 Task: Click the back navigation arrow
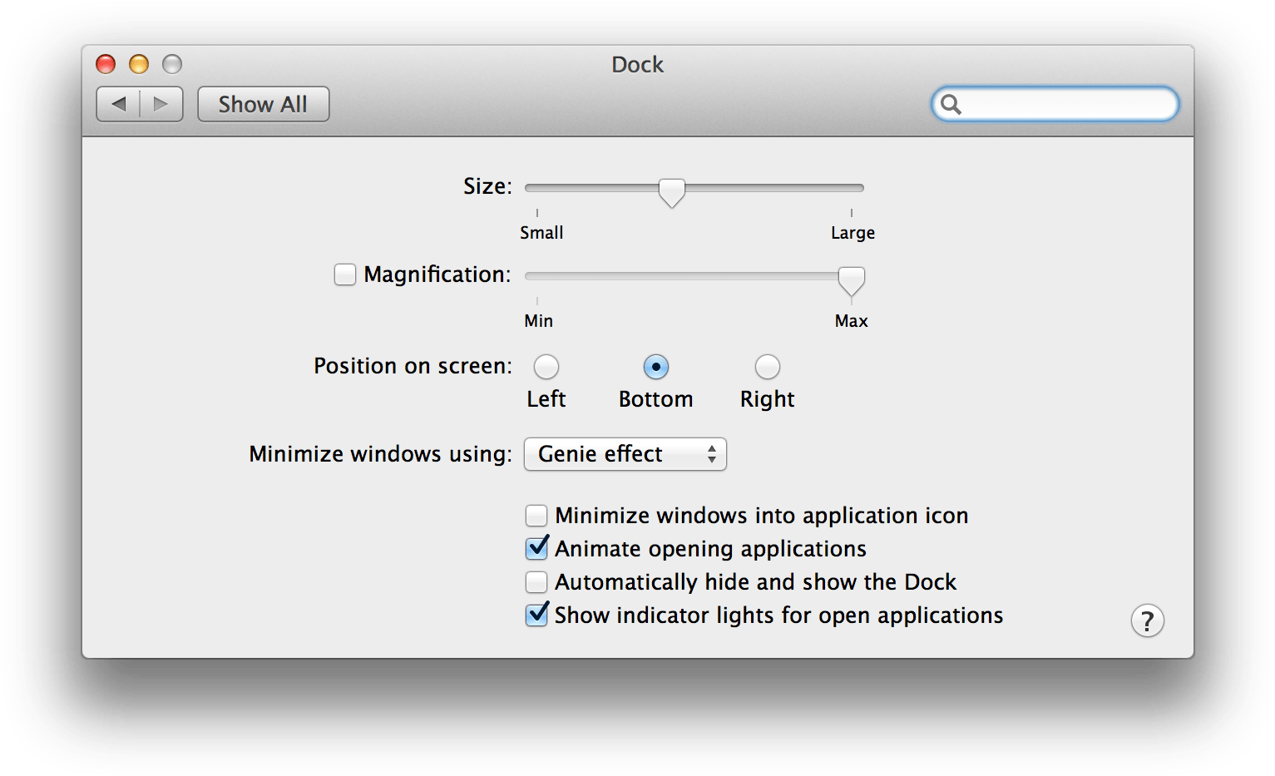coord(119,104)
